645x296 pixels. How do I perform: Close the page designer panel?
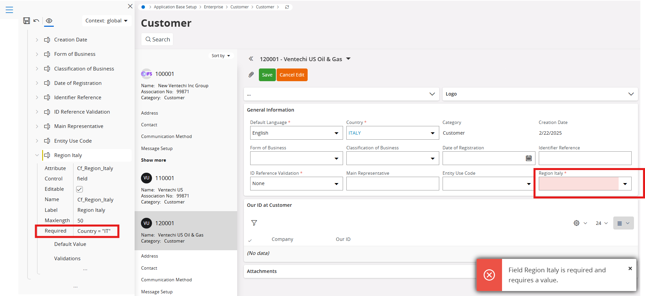(130, 6)
